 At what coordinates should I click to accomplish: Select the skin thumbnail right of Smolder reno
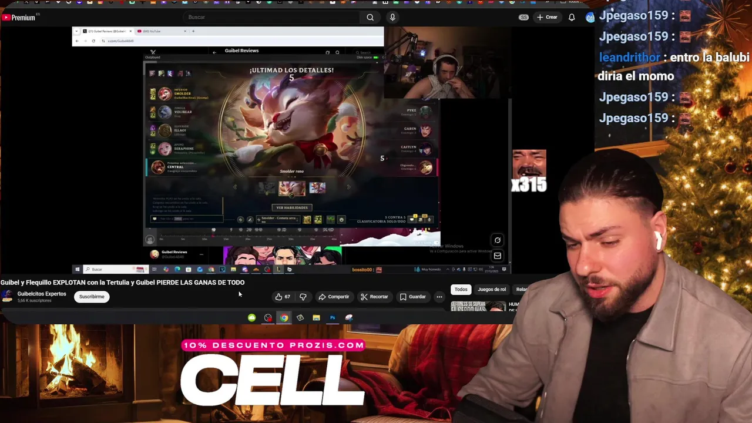pyautogui.click(x=317, y=187)
